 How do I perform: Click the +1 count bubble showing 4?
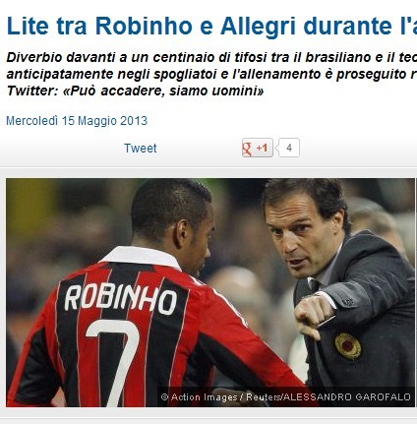click(288, 148)
